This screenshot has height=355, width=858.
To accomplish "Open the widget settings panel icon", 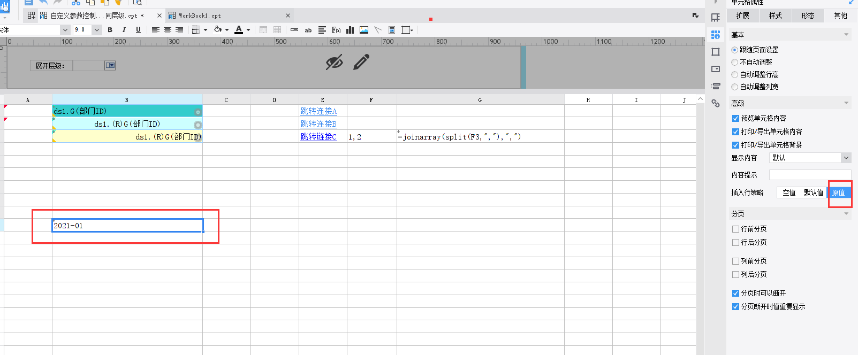I will pyautogui.click(x=716, y=69).
